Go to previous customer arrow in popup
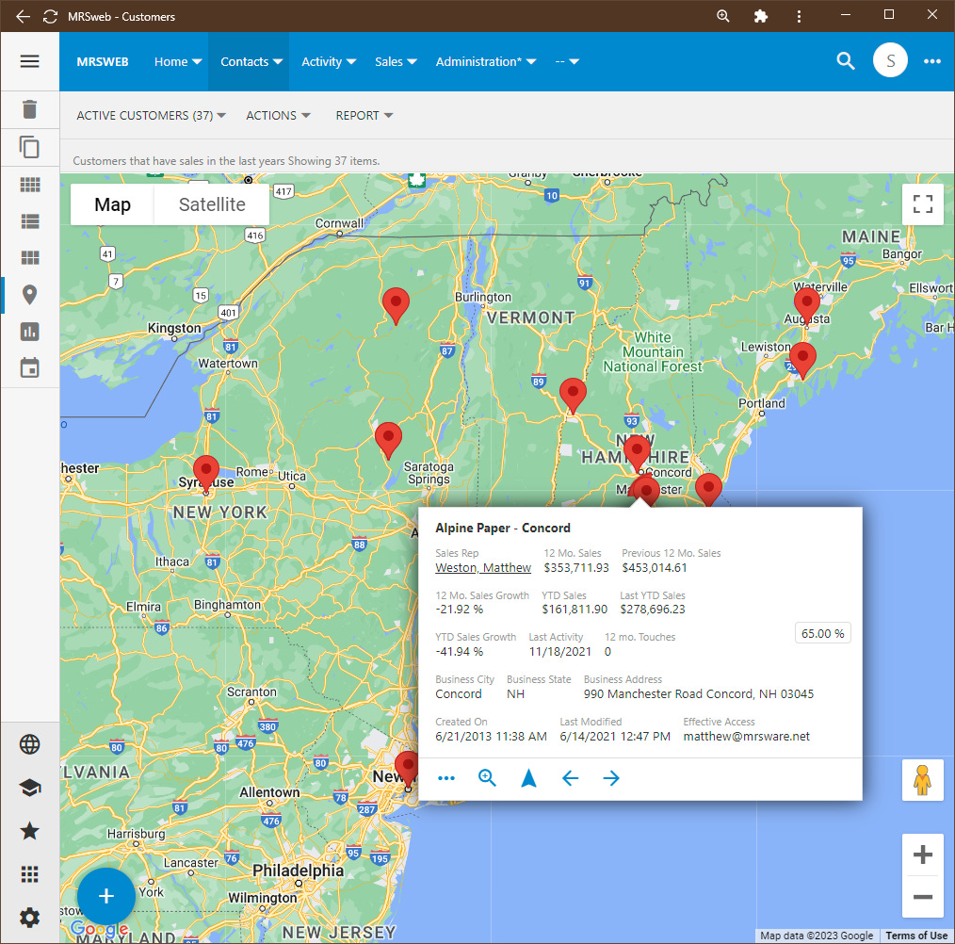 click(570, 777)
